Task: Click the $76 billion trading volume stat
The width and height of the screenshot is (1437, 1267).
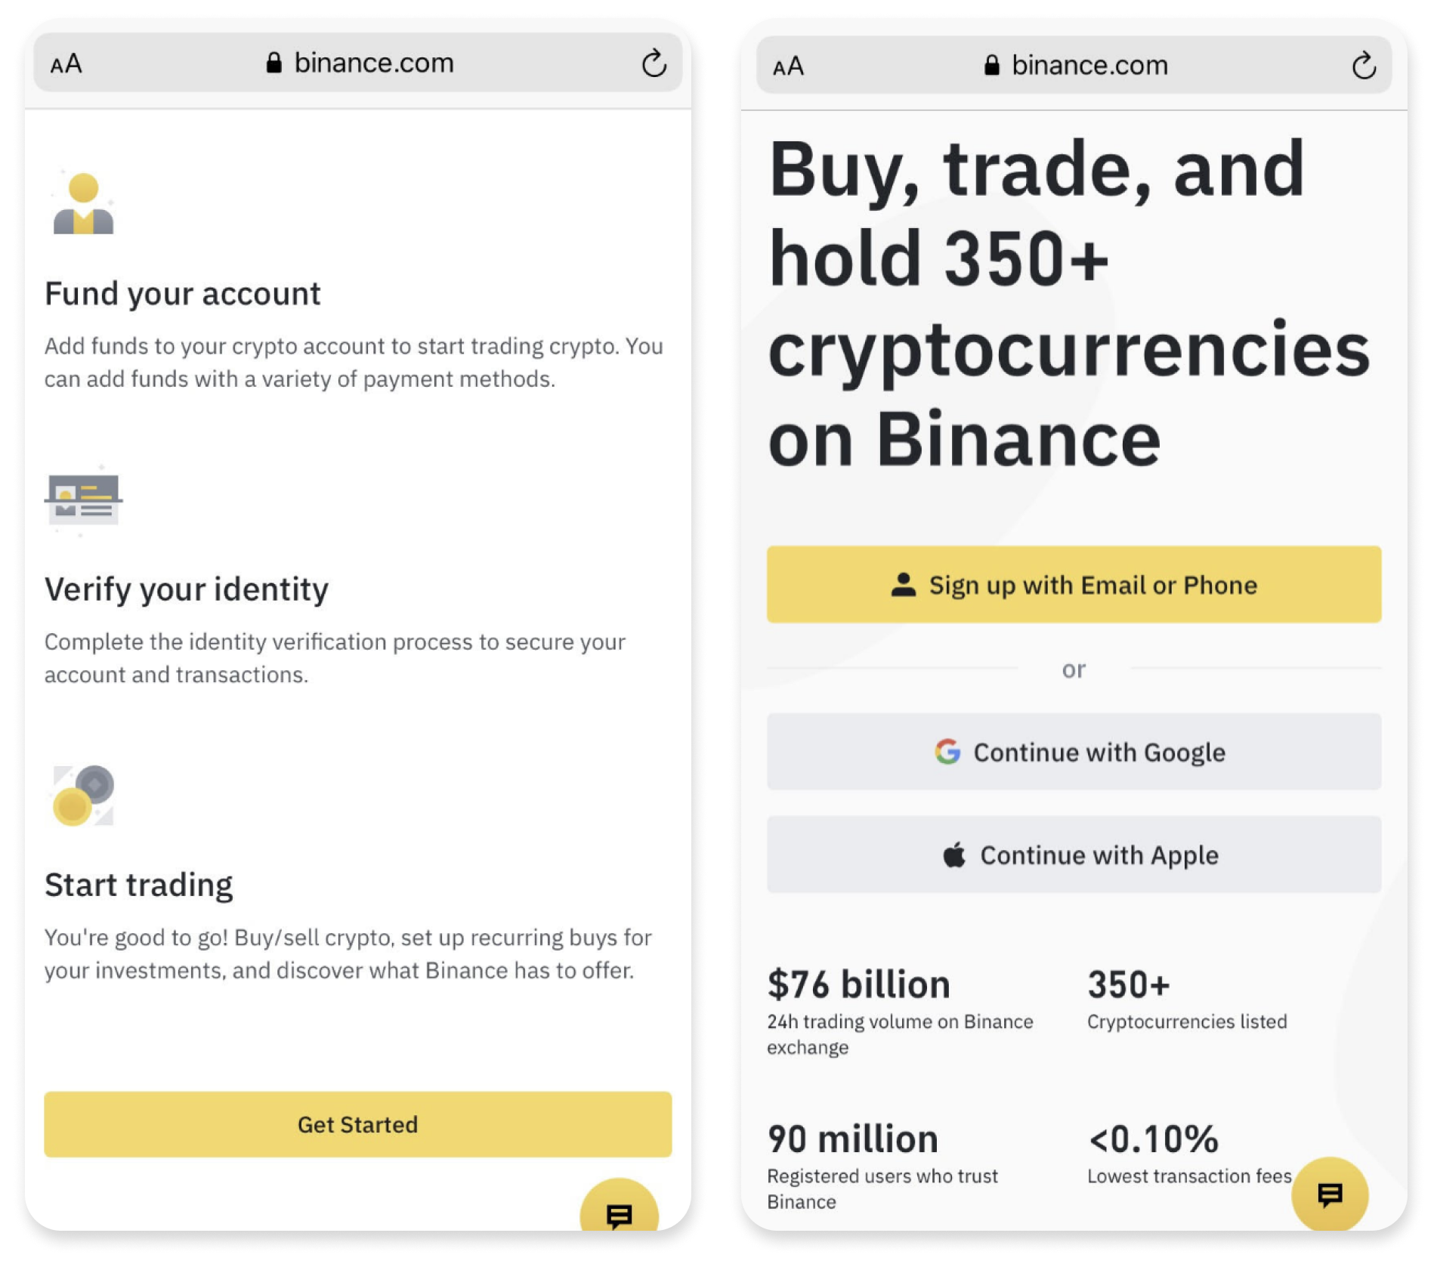Action: [x=859, y=985]
